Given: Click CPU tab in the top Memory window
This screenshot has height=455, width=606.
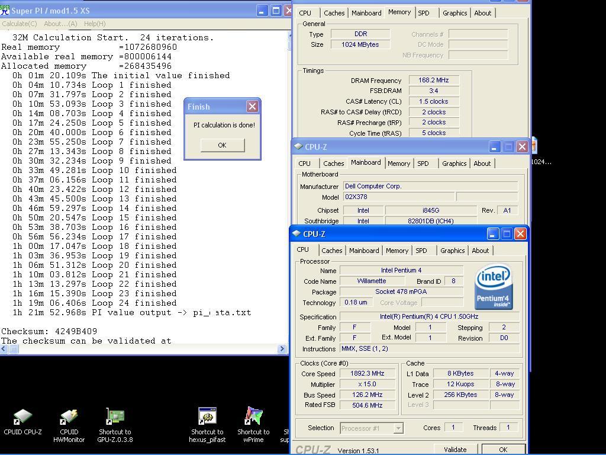Looking at the screenshot, I should coord(305,13).
